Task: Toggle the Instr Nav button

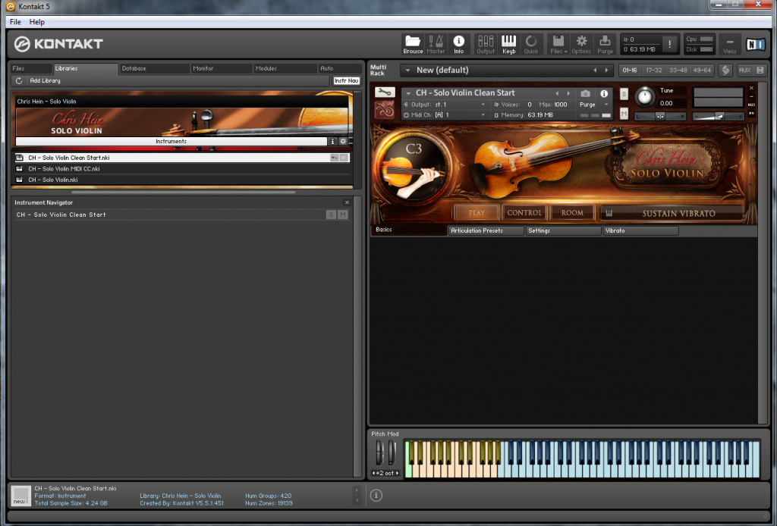Action: point(346,80)
